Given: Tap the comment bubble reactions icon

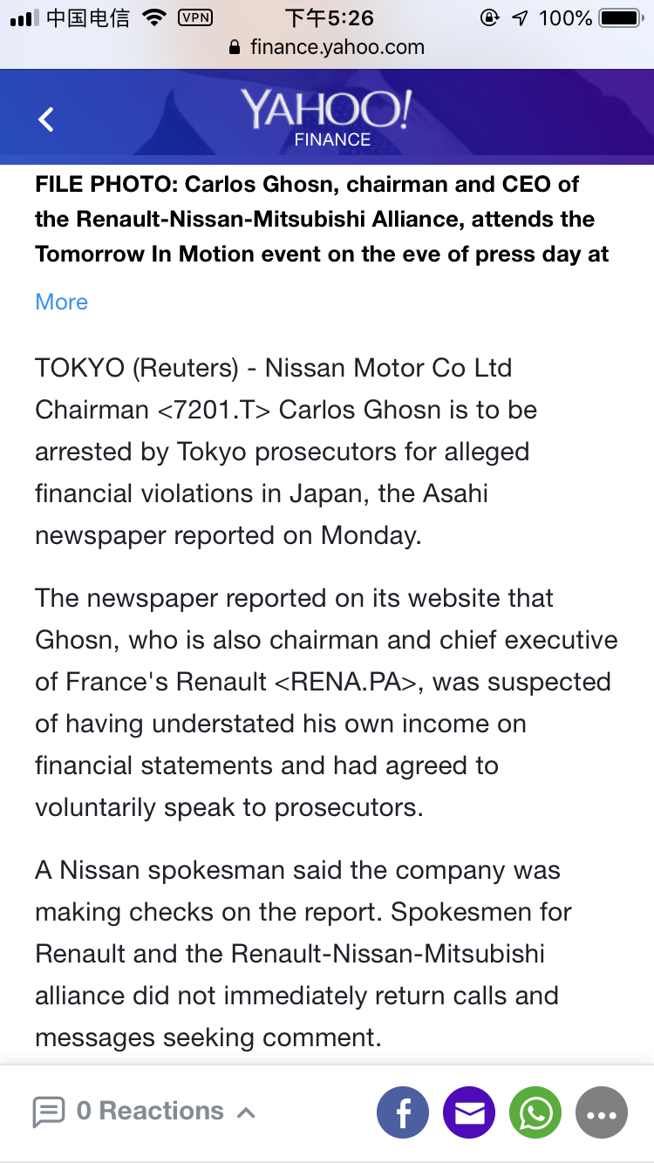Looking at the screenshot, I should pos(49,1112).
